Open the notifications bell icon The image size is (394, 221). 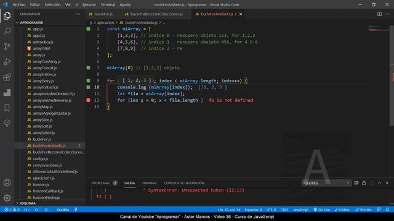(x=387, y=210)
